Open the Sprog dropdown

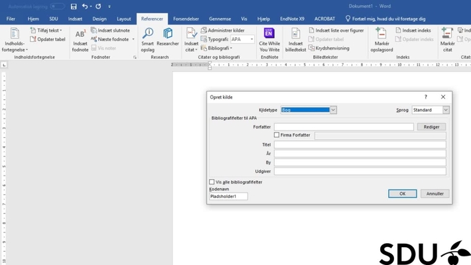click(446, 110)
